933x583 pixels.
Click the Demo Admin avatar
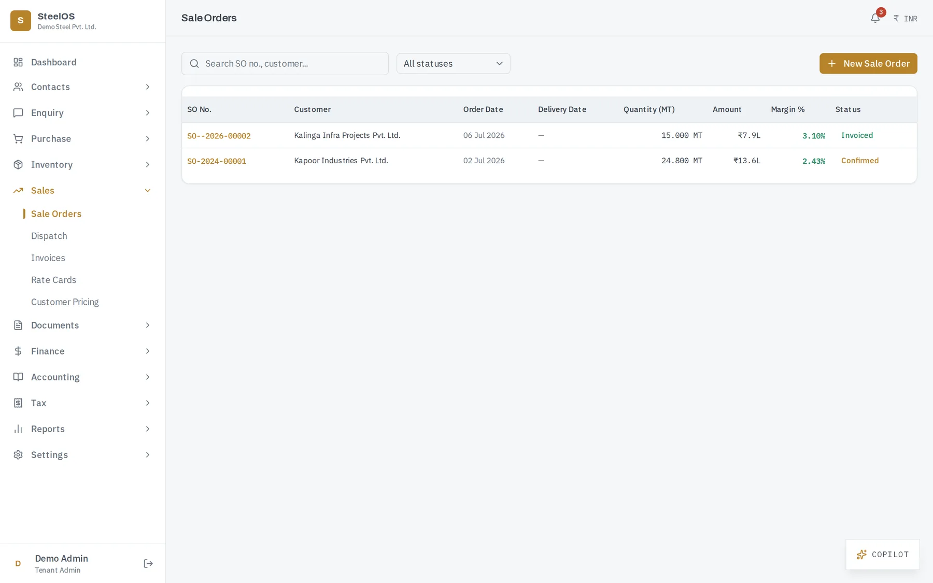click(x=18, y=563)
